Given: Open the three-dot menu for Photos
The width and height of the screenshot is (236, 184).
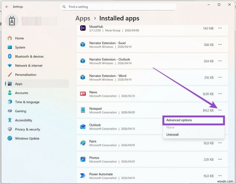Looking at the screenshot, I should pyautogui.click(x=220, y=159).
